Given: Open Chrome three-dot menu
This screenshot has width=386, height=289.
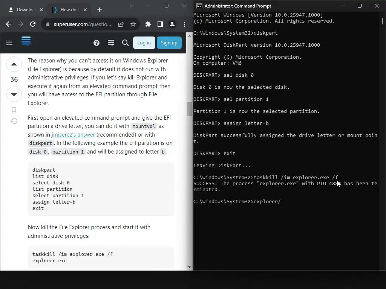Looking at the screenshot, I should click(x=184, y=24).
